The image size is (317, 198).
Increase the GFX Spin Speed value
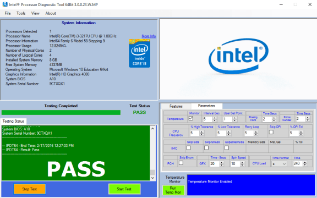[242, 162]
